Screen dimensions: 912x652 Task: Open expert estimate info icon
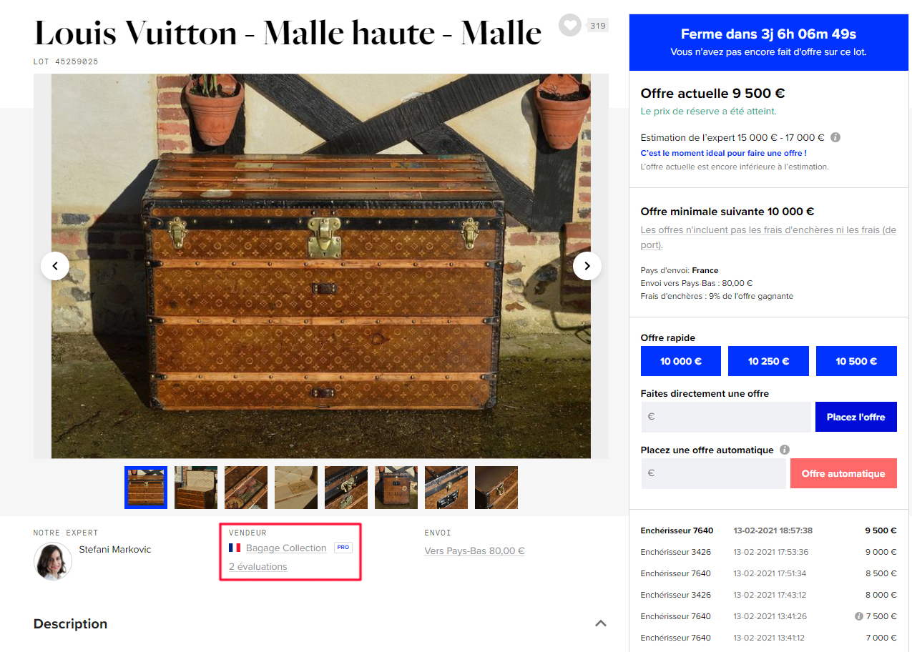tap(835, 137)
